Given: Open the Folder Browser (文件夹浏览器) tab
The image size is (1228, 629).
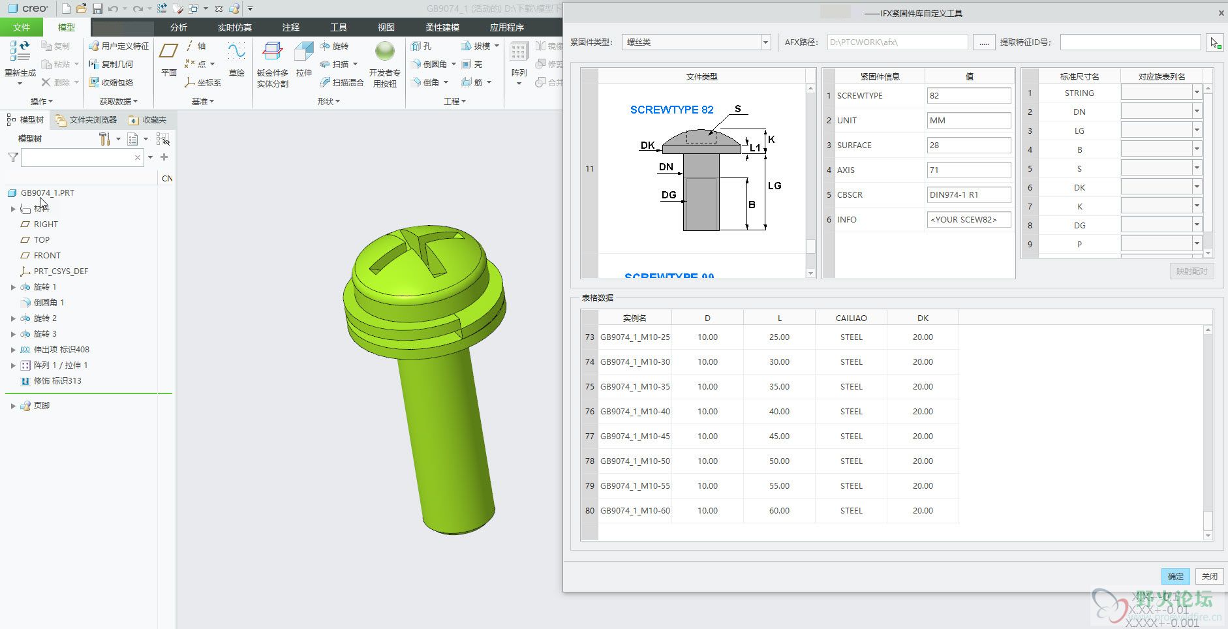Looking at the screenshot, I should (x=86, y=120).
